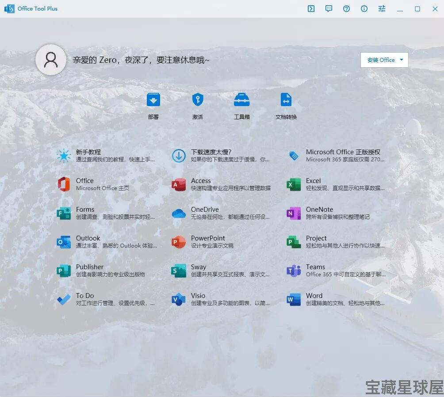Screen dimensions: 444x397
Task: Click the Visio title text
Action: pyautogui.click(x=198, y=296)
